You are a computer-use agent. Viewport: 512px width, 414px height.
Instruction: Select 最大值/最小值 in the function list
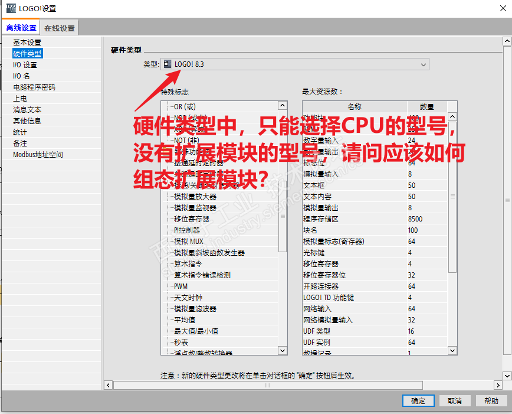pos(196,331)
